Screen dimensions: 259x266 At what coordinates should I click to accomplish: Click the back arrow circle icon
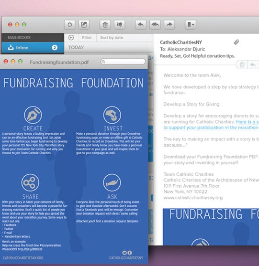point(71,38)
